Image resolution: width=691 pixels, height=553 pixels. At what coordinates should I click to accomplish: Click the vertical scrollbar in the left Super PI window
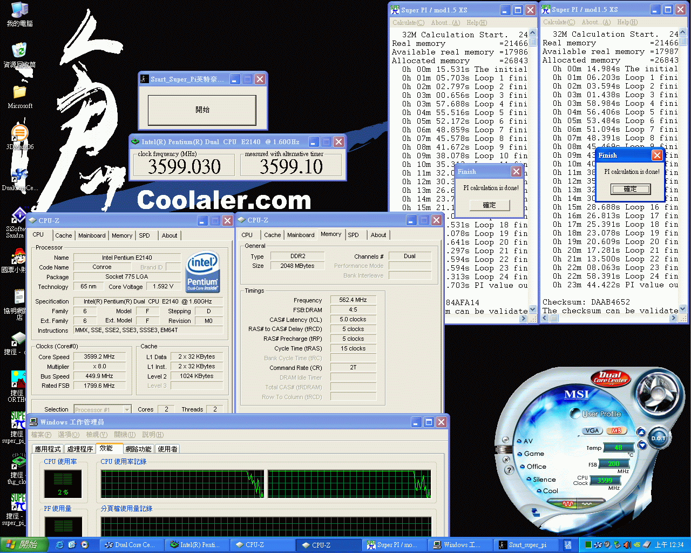click(x=533, y=172)
